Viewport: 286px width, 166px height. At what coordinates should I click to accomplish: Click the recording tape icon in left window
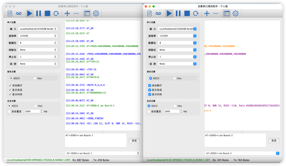19,14
